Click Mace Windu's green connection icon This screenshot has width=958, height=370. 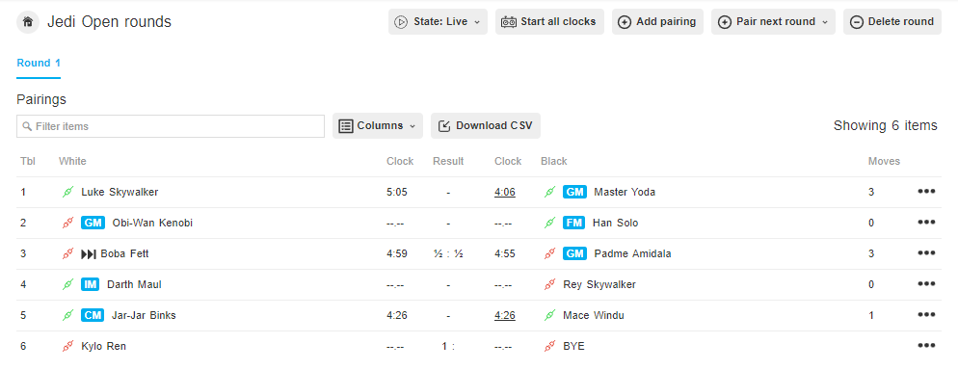click(550, 316)
